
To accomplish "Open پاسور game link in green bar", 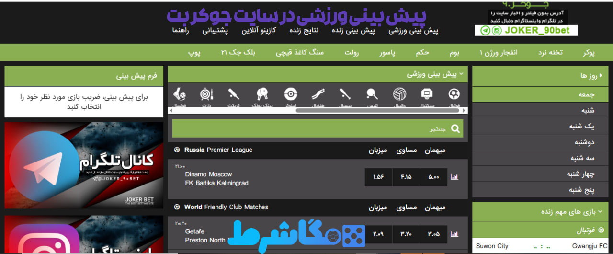I will [387, 53].
